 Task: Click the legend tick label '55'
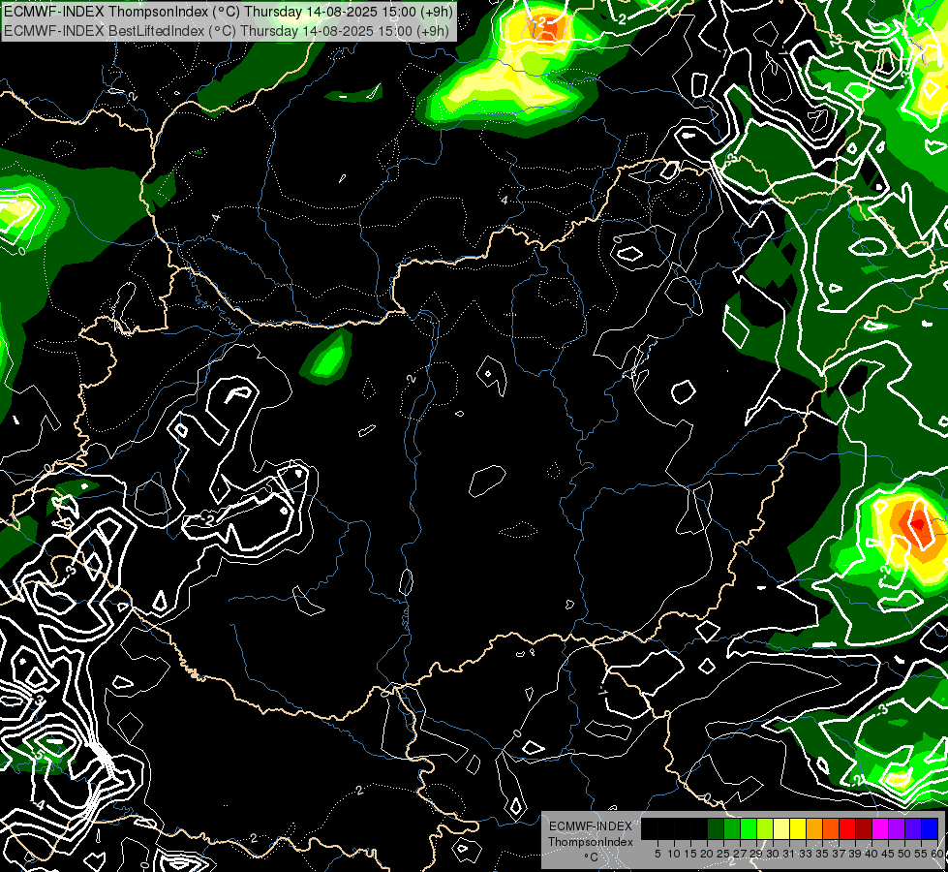click(922, 854)
